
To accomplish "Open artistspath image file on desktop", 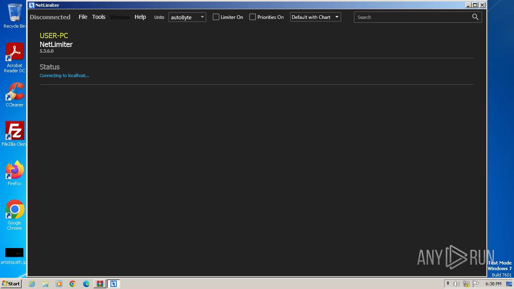I will pyautogui.click(x=14, y=256).
